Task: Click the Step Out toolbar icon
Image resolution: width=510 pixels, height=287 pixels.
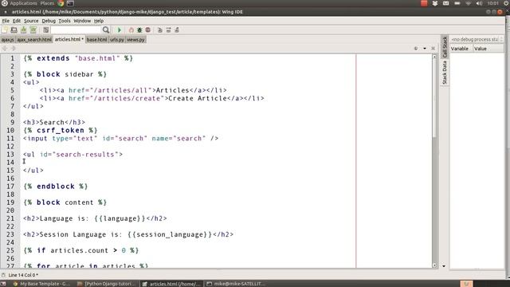Action: point(177,30)
